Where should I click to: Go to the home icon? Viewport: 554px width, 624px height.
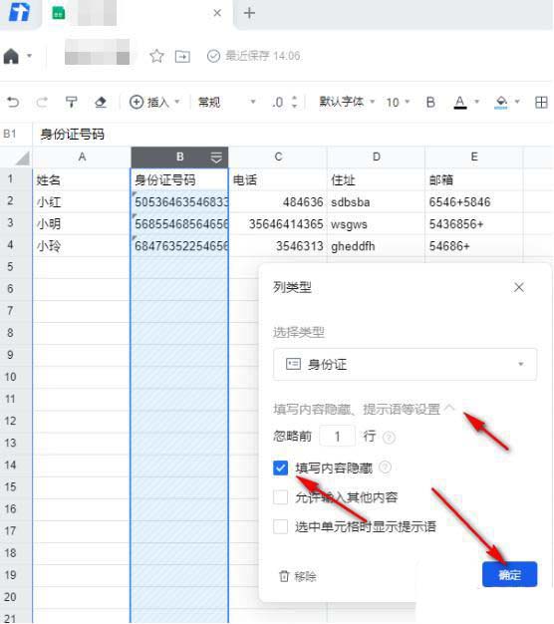click(11, 56)
